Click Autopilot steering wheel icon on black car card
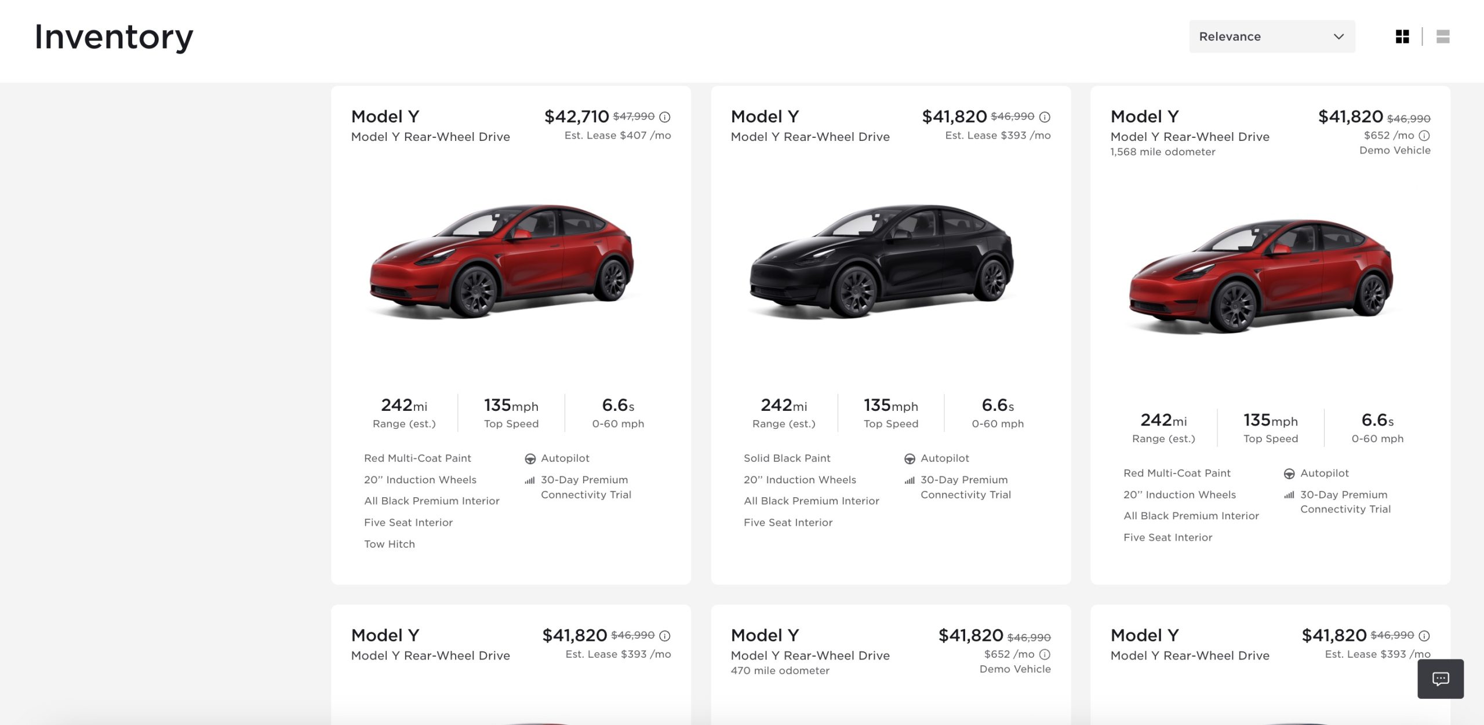Screen dimensions: 1484x725 [910, 459]
